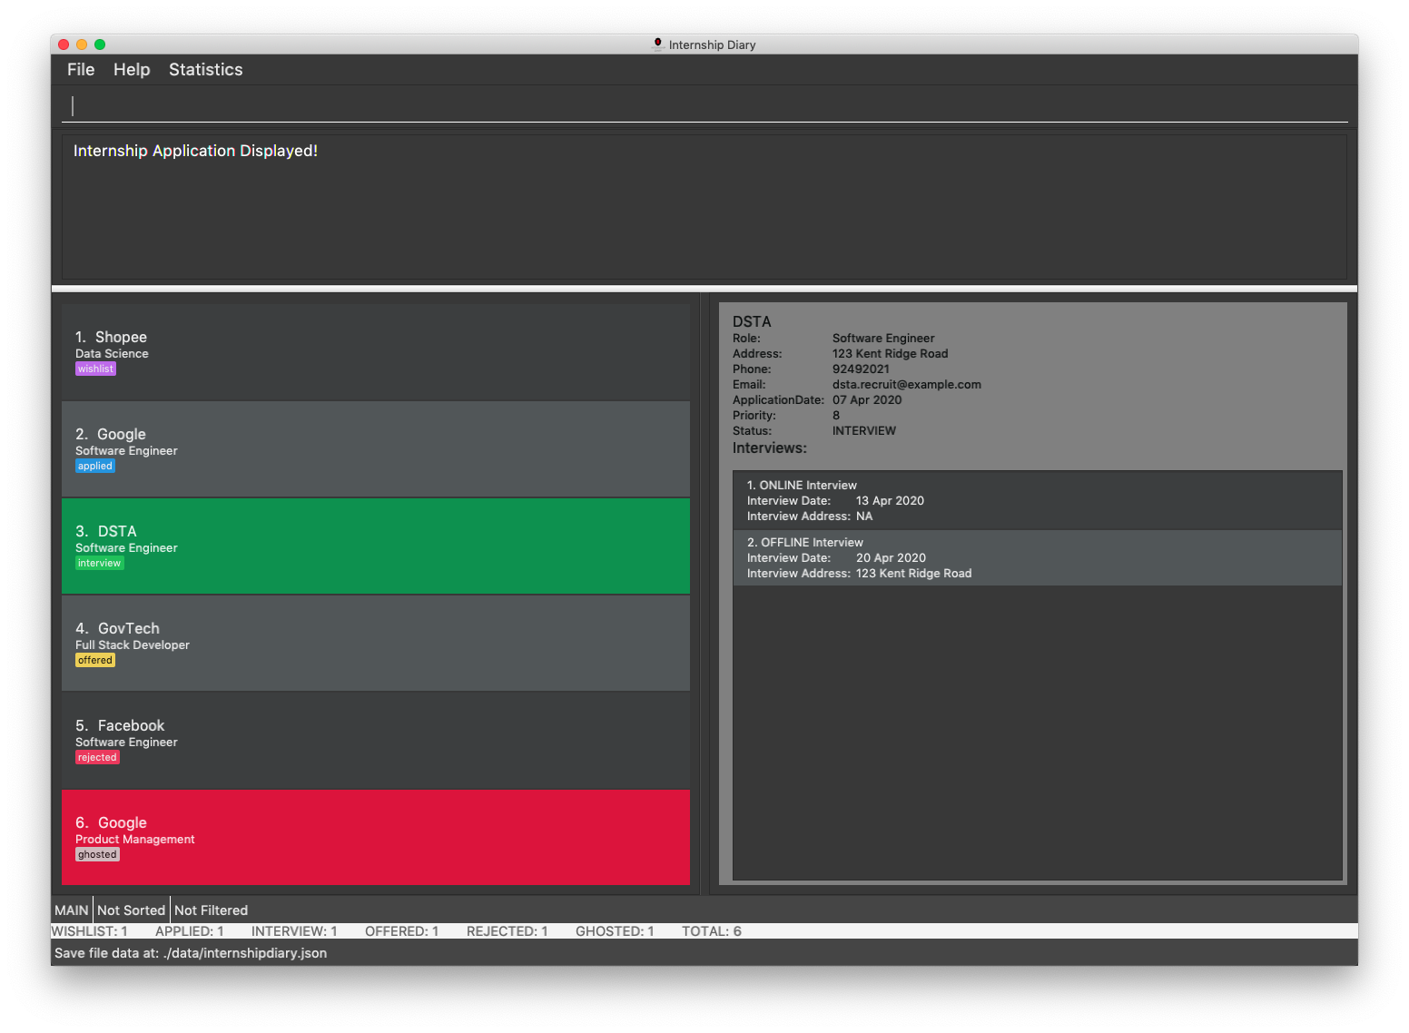1409x1033 pixels.
Task: Select the DSTA Software Engineer application card
Action: [x=376, y=546]
